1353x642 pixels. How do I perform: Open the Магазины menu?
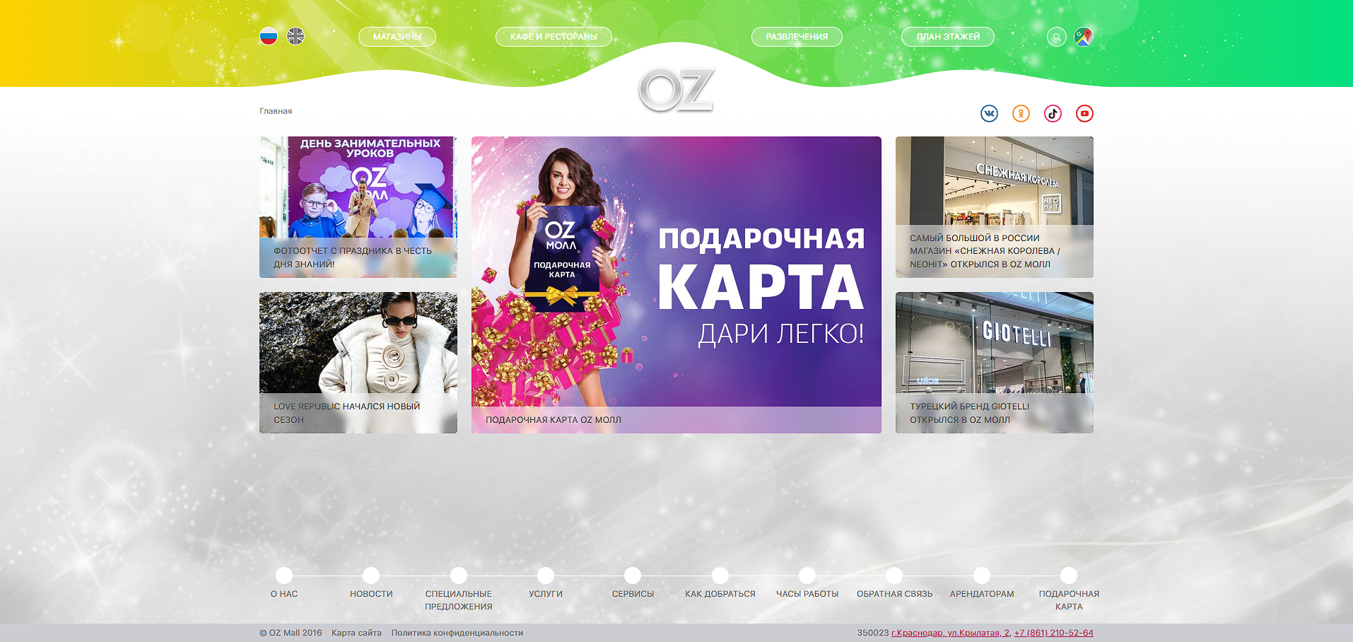tap(397, 37)
